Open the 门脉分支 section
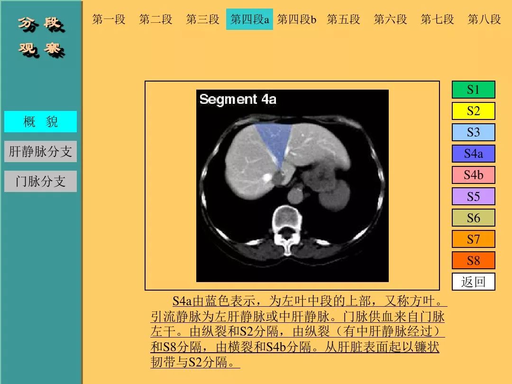The height and width of the screenshot is (384, 512). point(40,181)
